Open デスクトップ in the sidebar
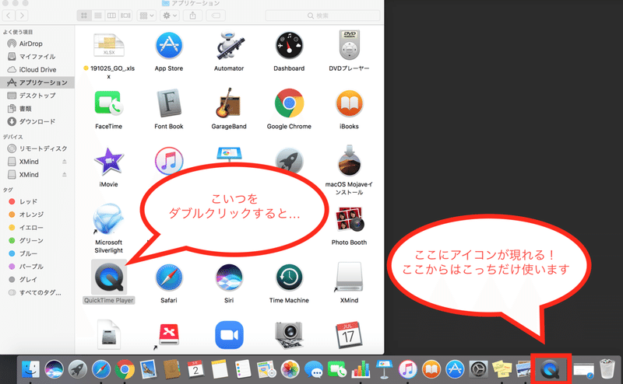 point(37,96)
